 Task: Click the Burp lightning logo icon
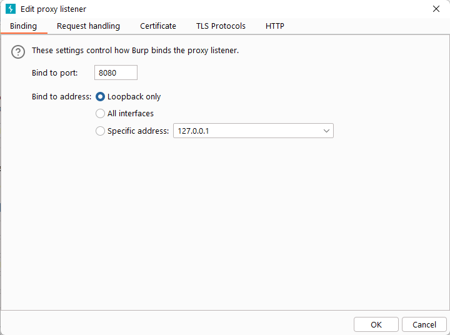click(11, 9)
